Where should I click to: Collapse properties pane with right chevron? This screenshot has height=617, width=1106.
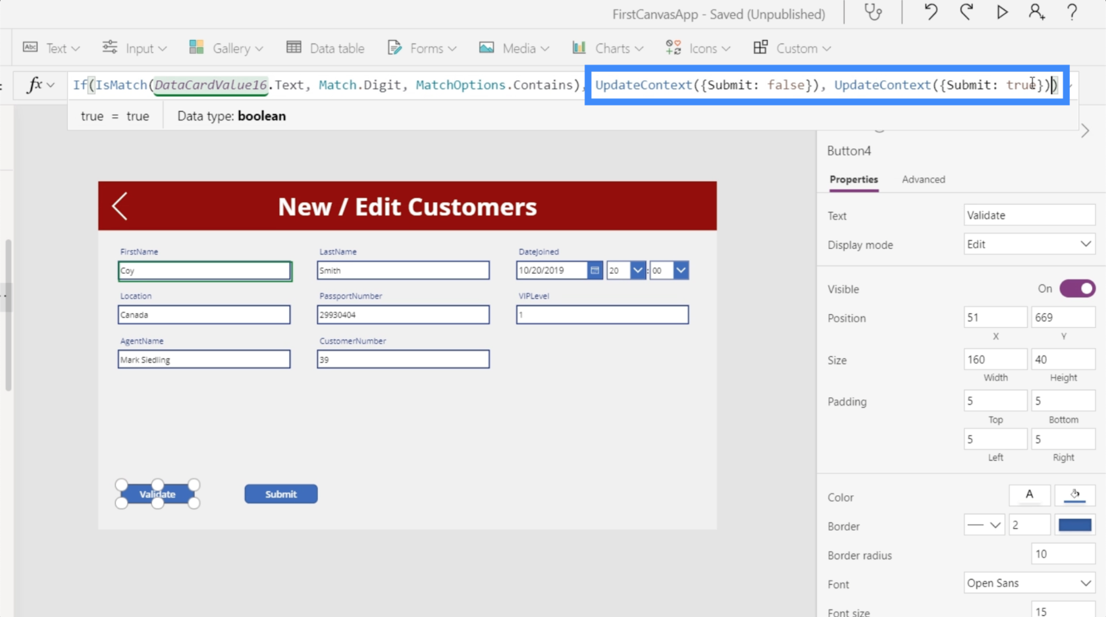(1085, 131)
